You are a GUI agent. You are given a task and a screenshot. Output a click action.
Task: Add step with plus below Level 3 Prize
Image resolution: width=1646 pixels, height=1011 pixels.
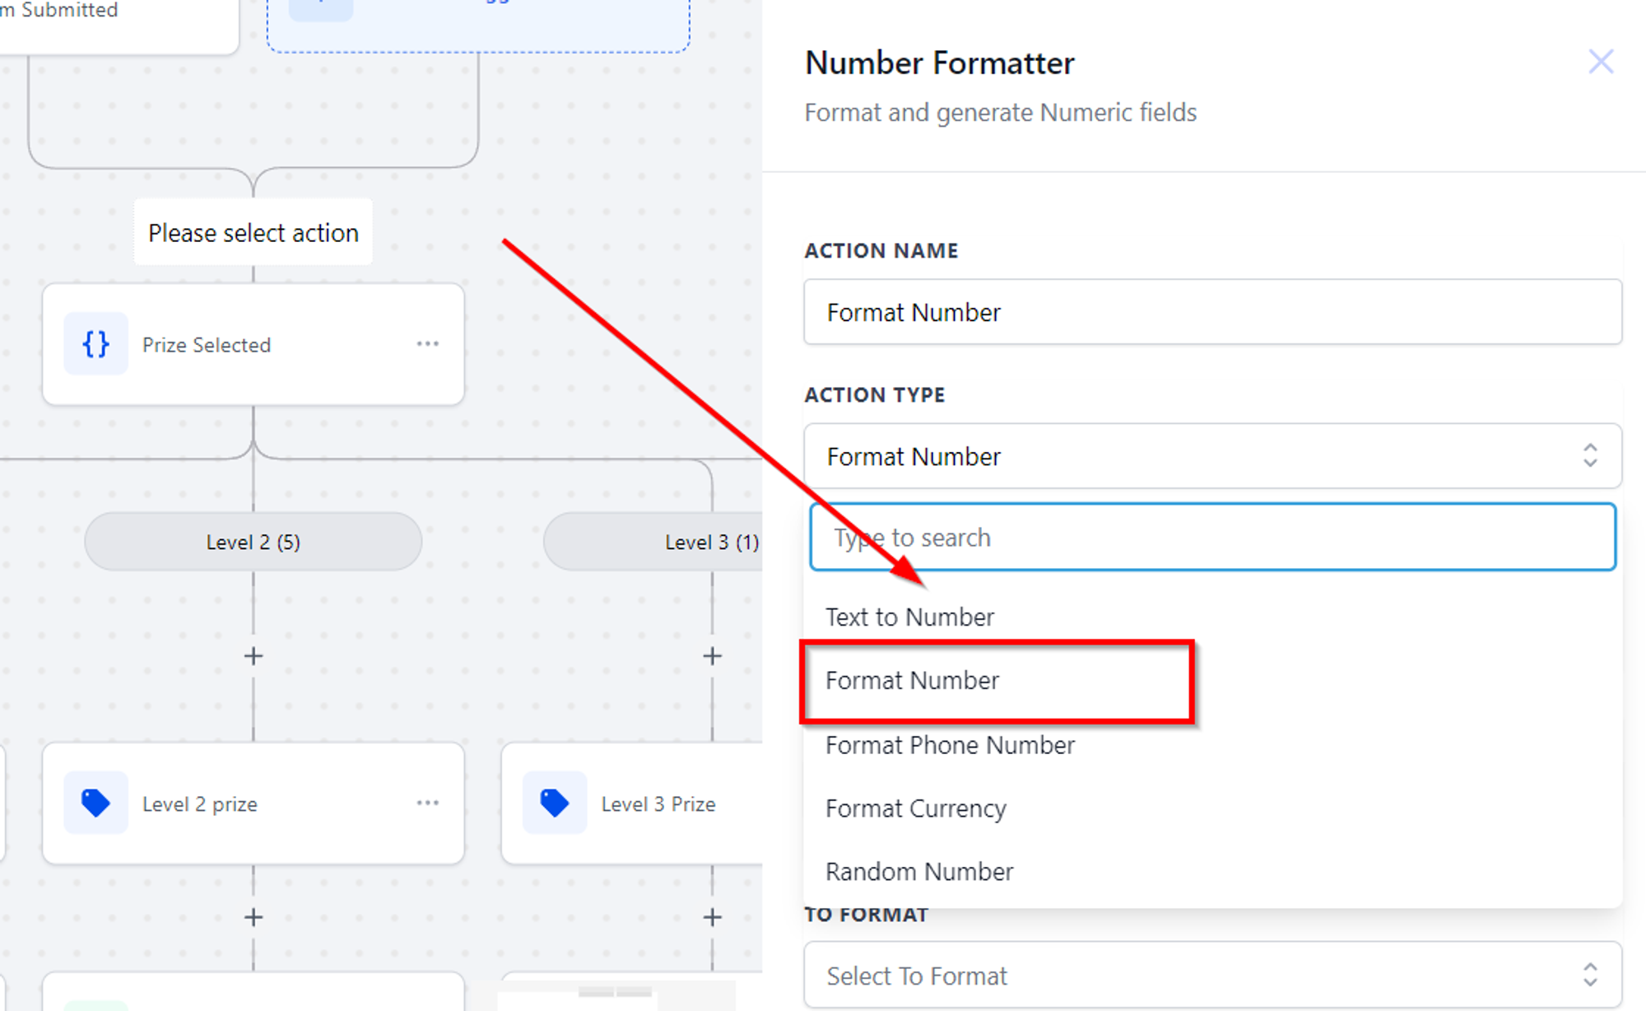713,917
